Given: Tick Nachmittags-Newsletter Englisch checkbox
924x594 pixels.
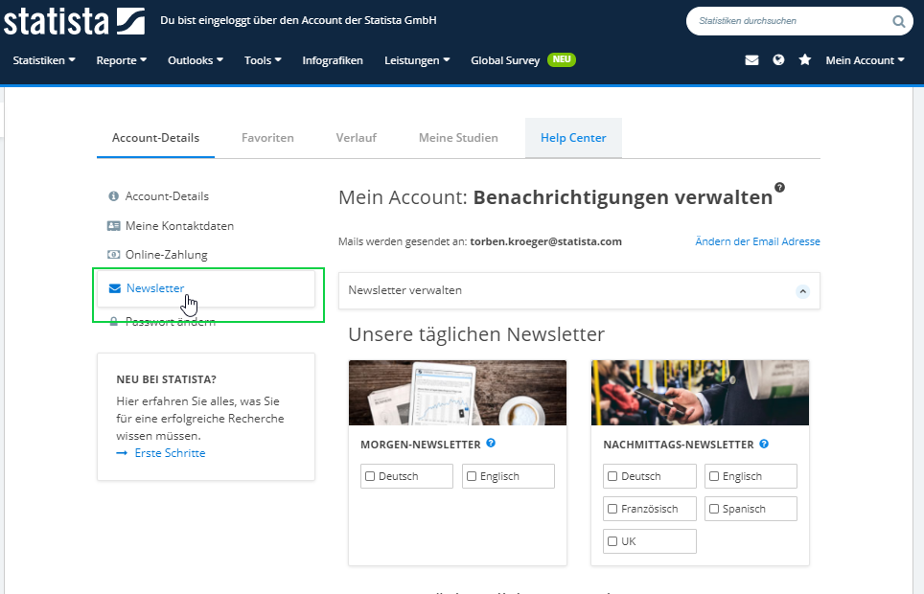Looking at the screenshot, I should click(x=714, y=476).
